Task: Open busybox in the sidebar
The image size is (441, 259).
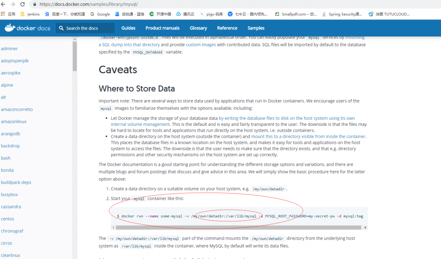Action: click(9, 194)
